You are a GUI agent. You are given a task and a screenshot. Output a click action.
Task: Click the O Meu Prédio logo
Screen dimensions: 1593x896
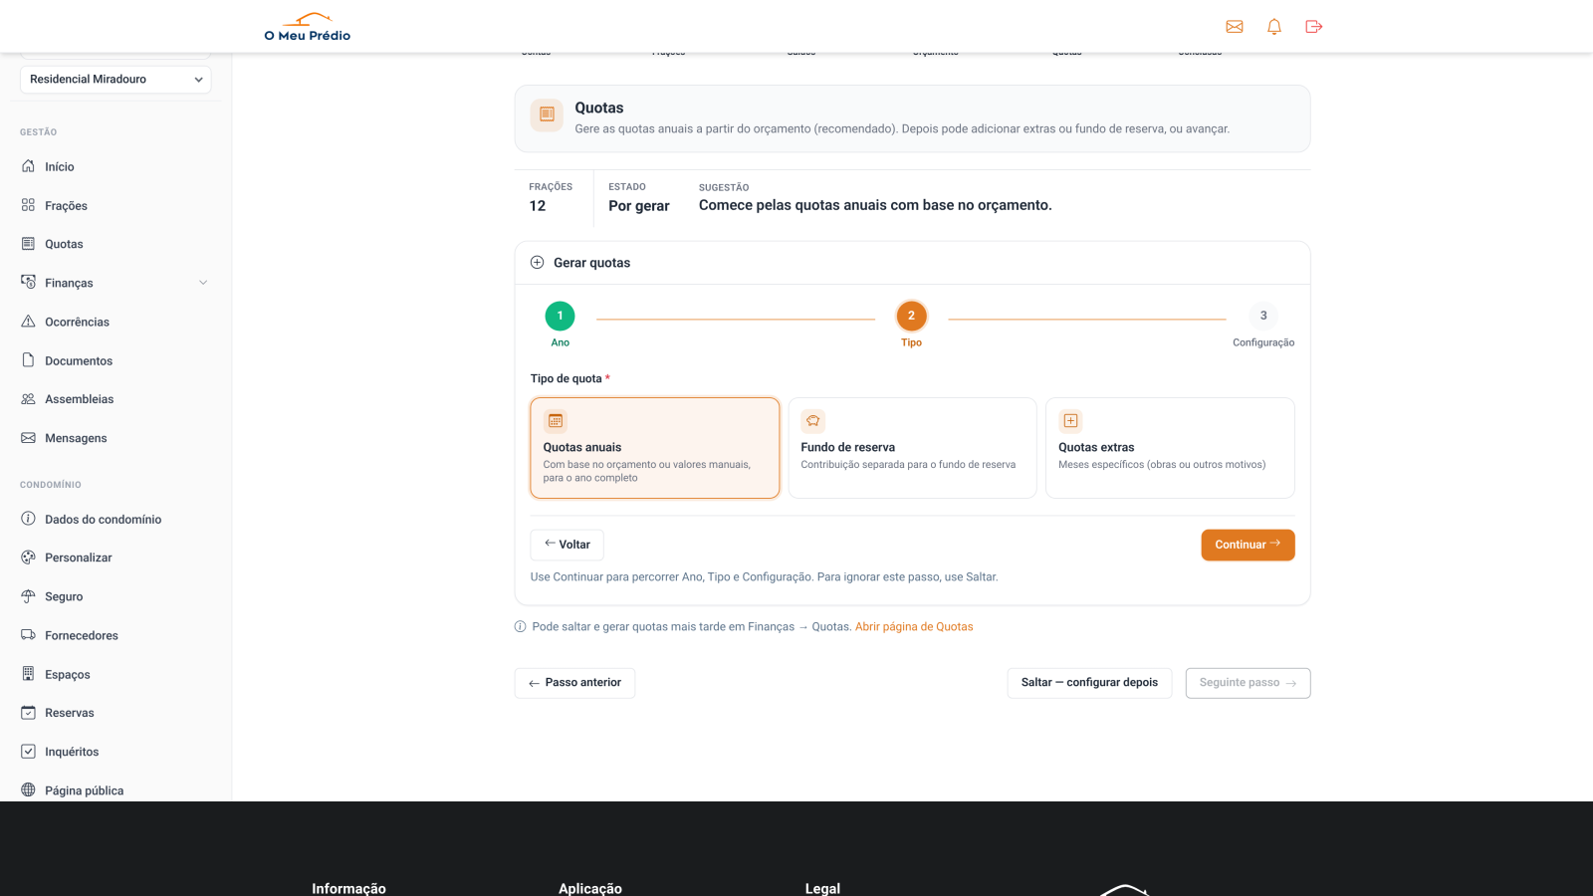308,27
